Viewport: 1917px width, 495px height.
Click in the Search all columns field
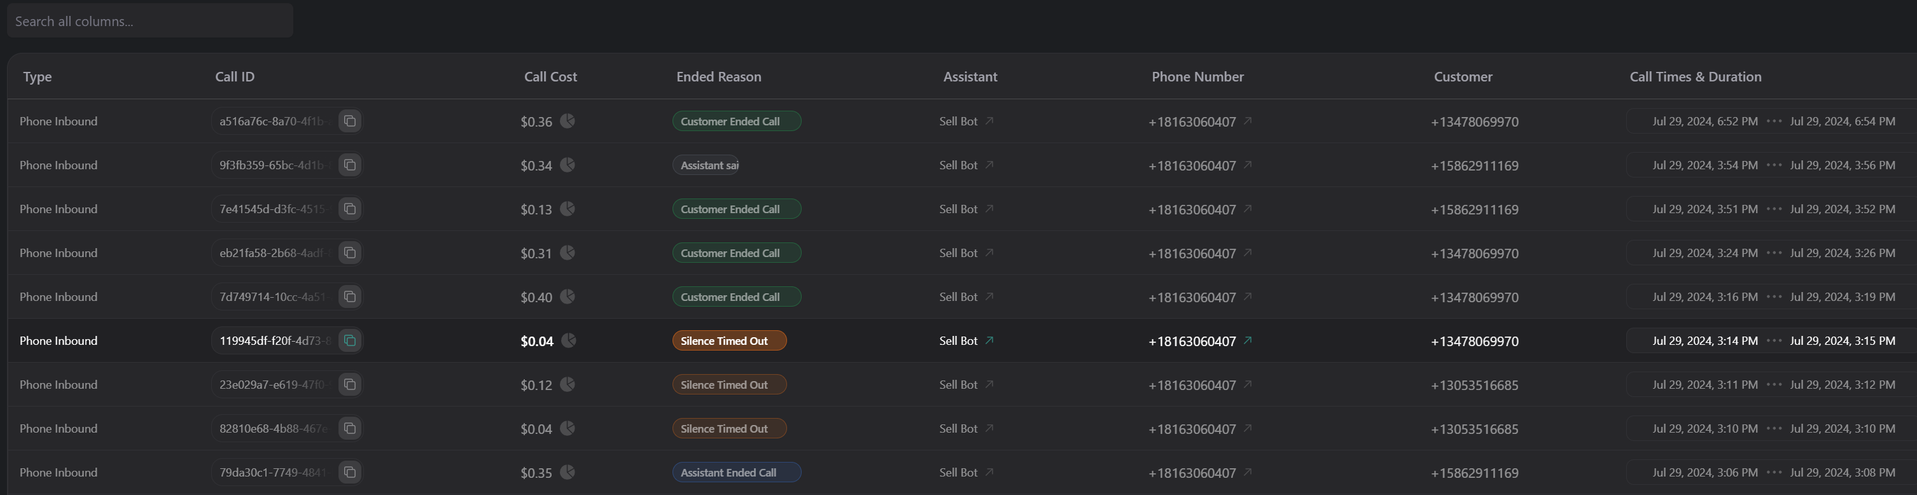(x=149, y=21)
